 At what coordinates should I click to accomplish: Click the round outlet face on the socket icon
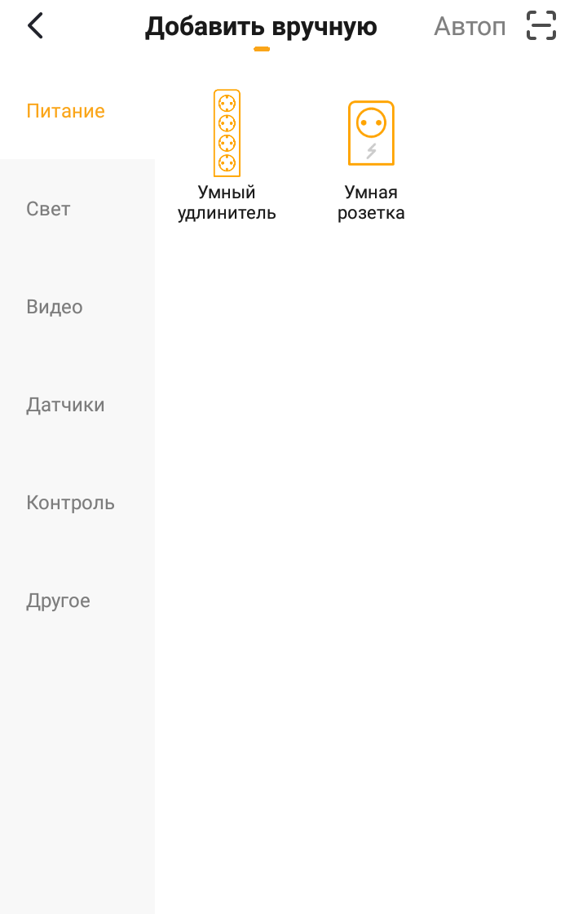[x=371, y=123]
